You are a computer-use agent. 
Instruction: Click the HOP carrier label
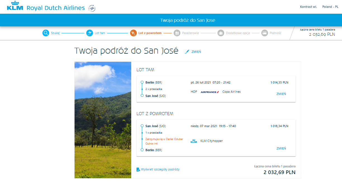coord(194,92)
